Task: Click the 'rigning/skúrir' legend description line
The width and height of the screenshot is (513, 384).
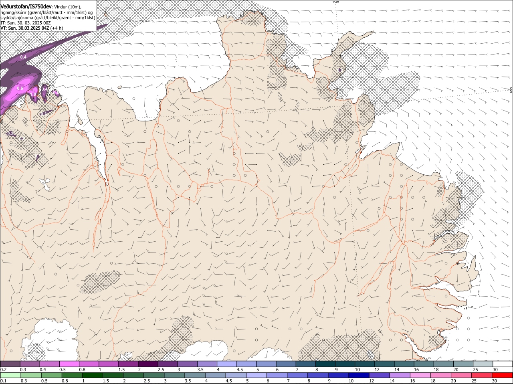Action: tap(46, 12)
